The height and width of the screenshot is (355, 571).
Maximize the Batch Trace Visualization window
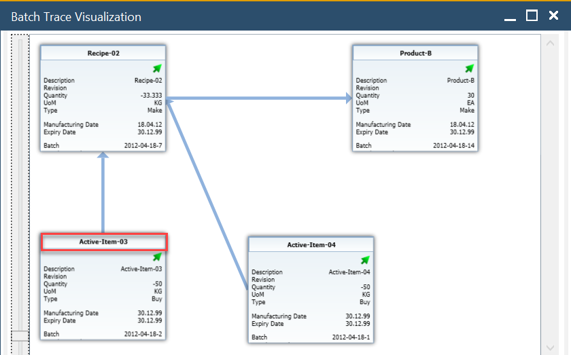(532, 16)
